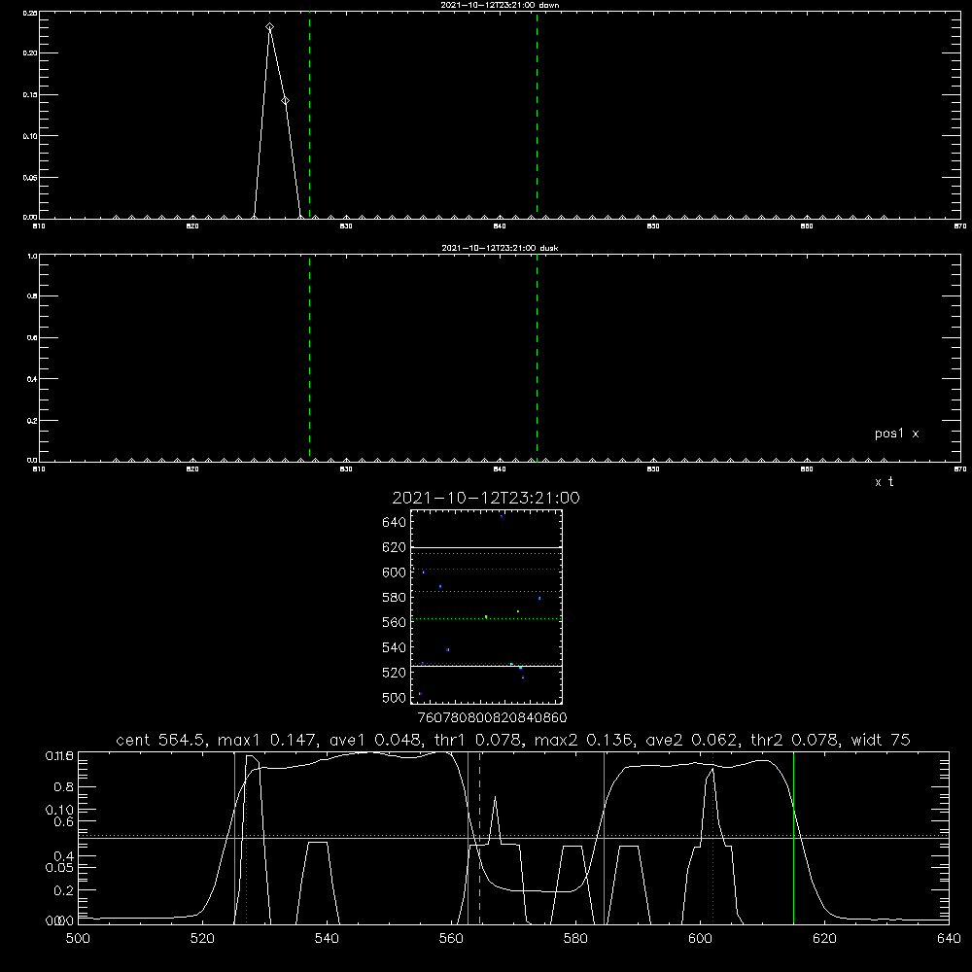Click the 580 x-axis label of bottom plot
This screenshot has height=972, width=972.
point(575,939)
